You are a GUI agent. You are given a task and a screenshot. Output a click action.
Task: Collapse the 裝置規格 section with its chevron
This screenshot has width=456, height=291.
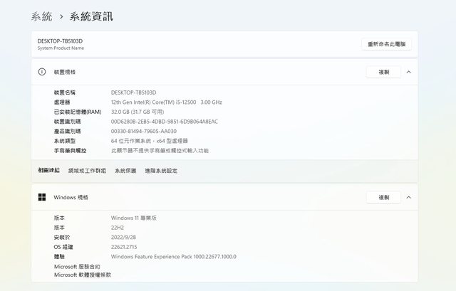pos(408,72)
